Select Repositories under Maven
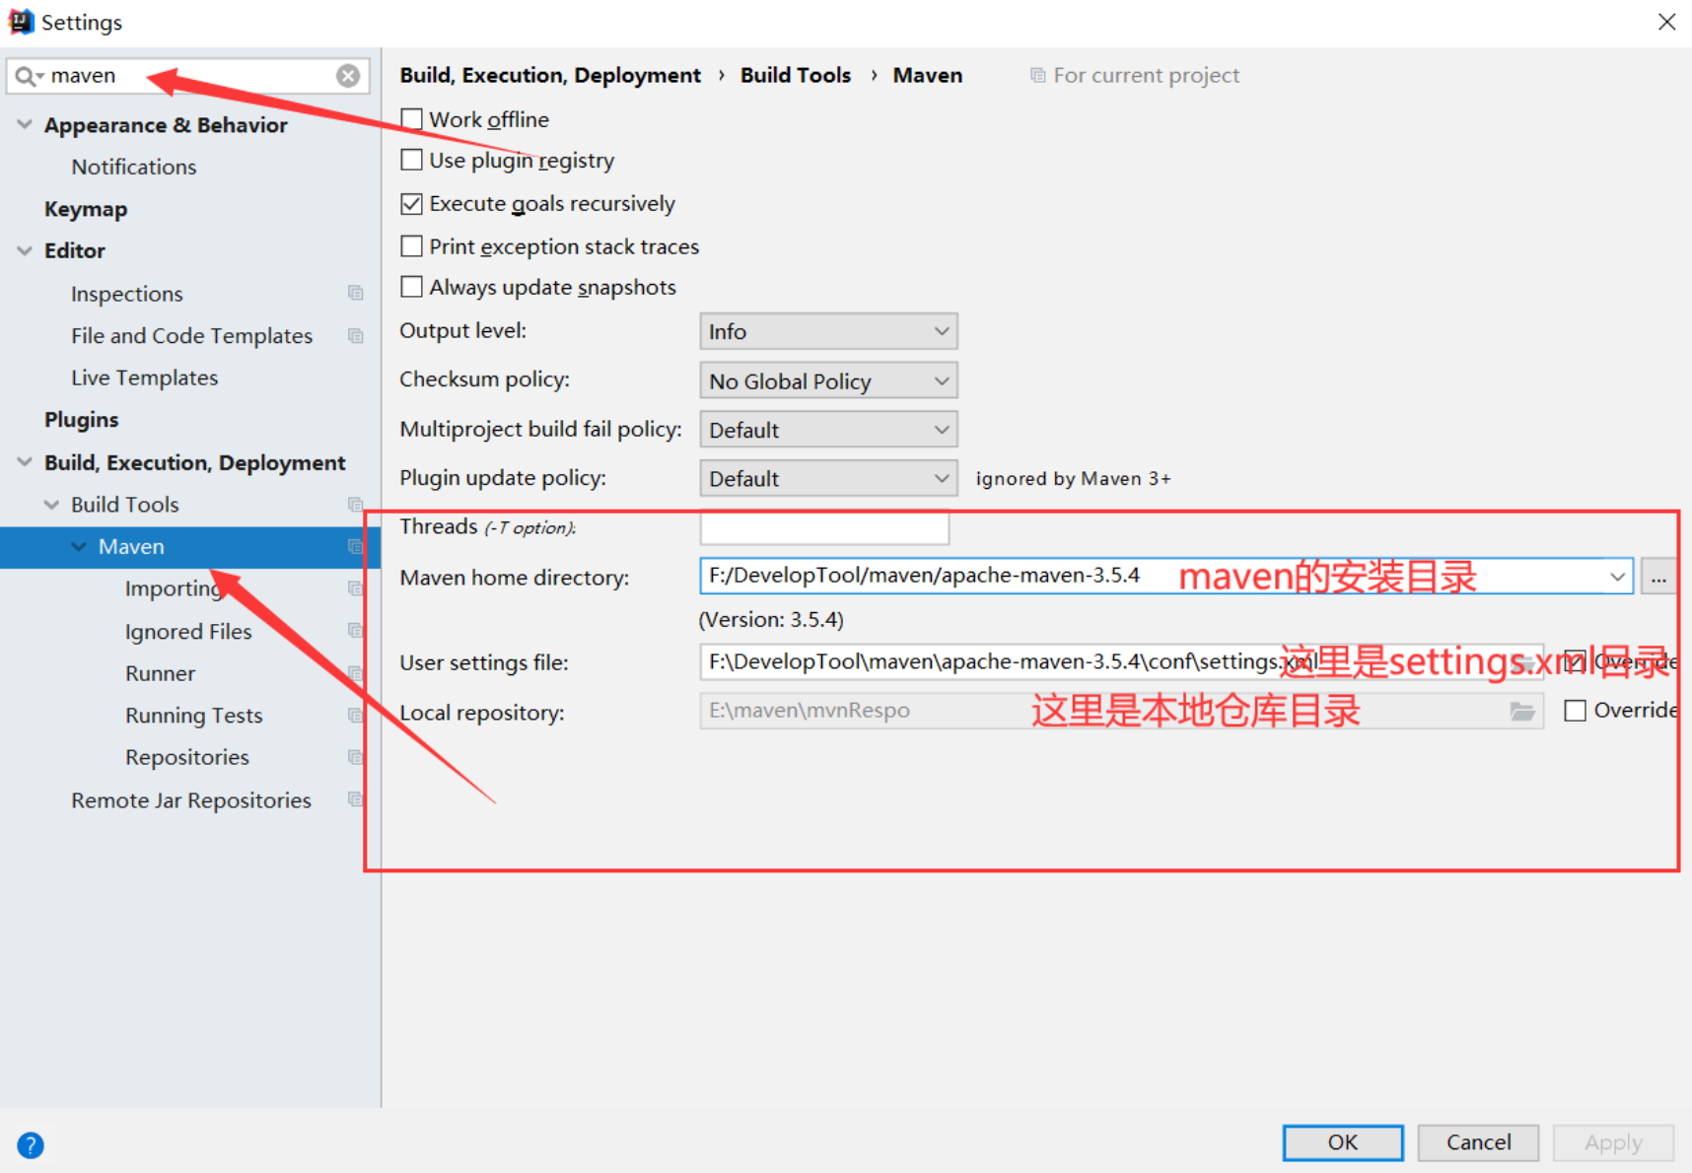 [187, 757]
